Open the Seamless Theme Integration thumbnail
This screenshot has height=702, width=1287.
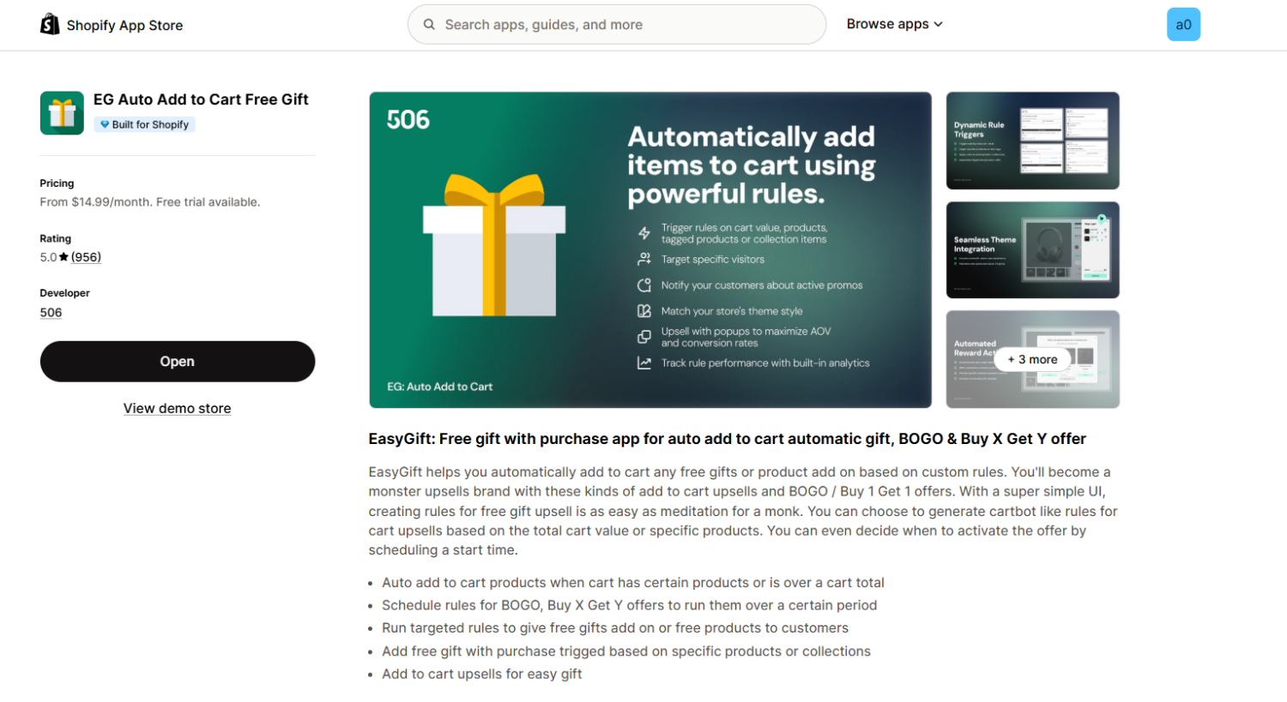(x=1032, y=249)
